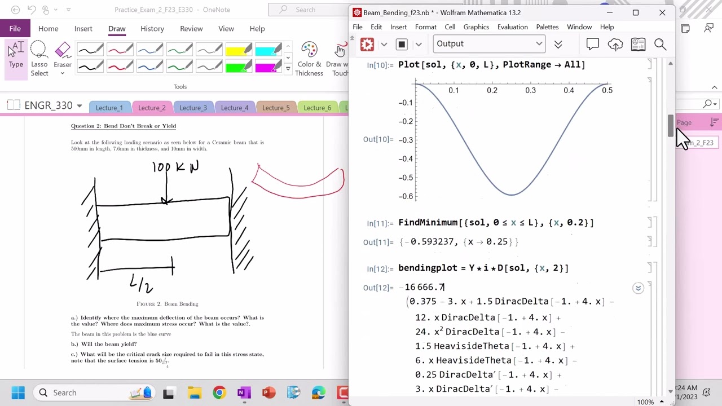The image size is (722, 406).
Task: Open the Windows Start menu
Action: (x=18, y=392)
